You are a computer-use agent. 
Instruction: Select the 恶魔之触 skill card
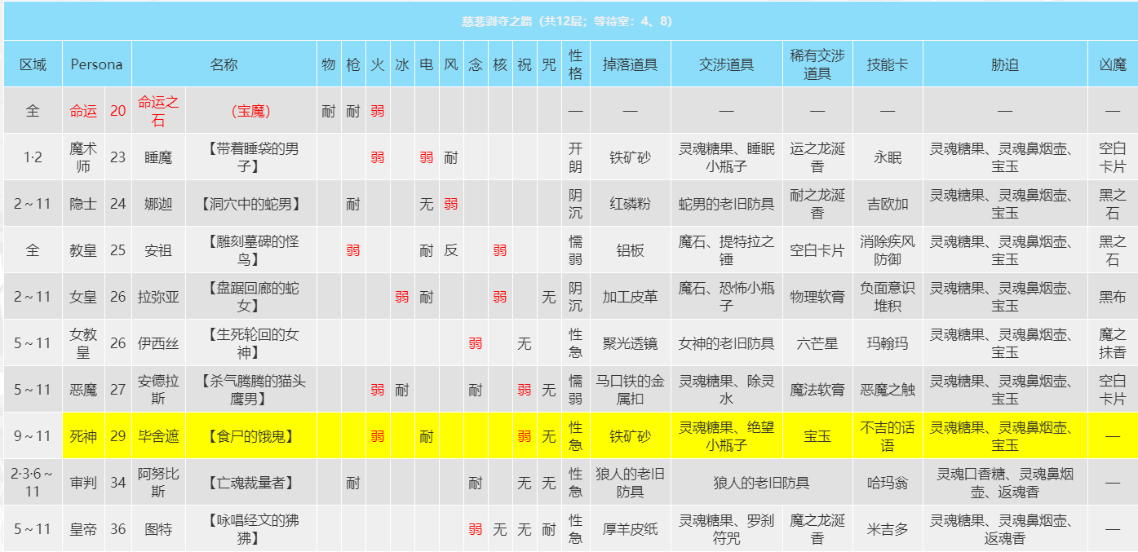(x=888, y=390)
